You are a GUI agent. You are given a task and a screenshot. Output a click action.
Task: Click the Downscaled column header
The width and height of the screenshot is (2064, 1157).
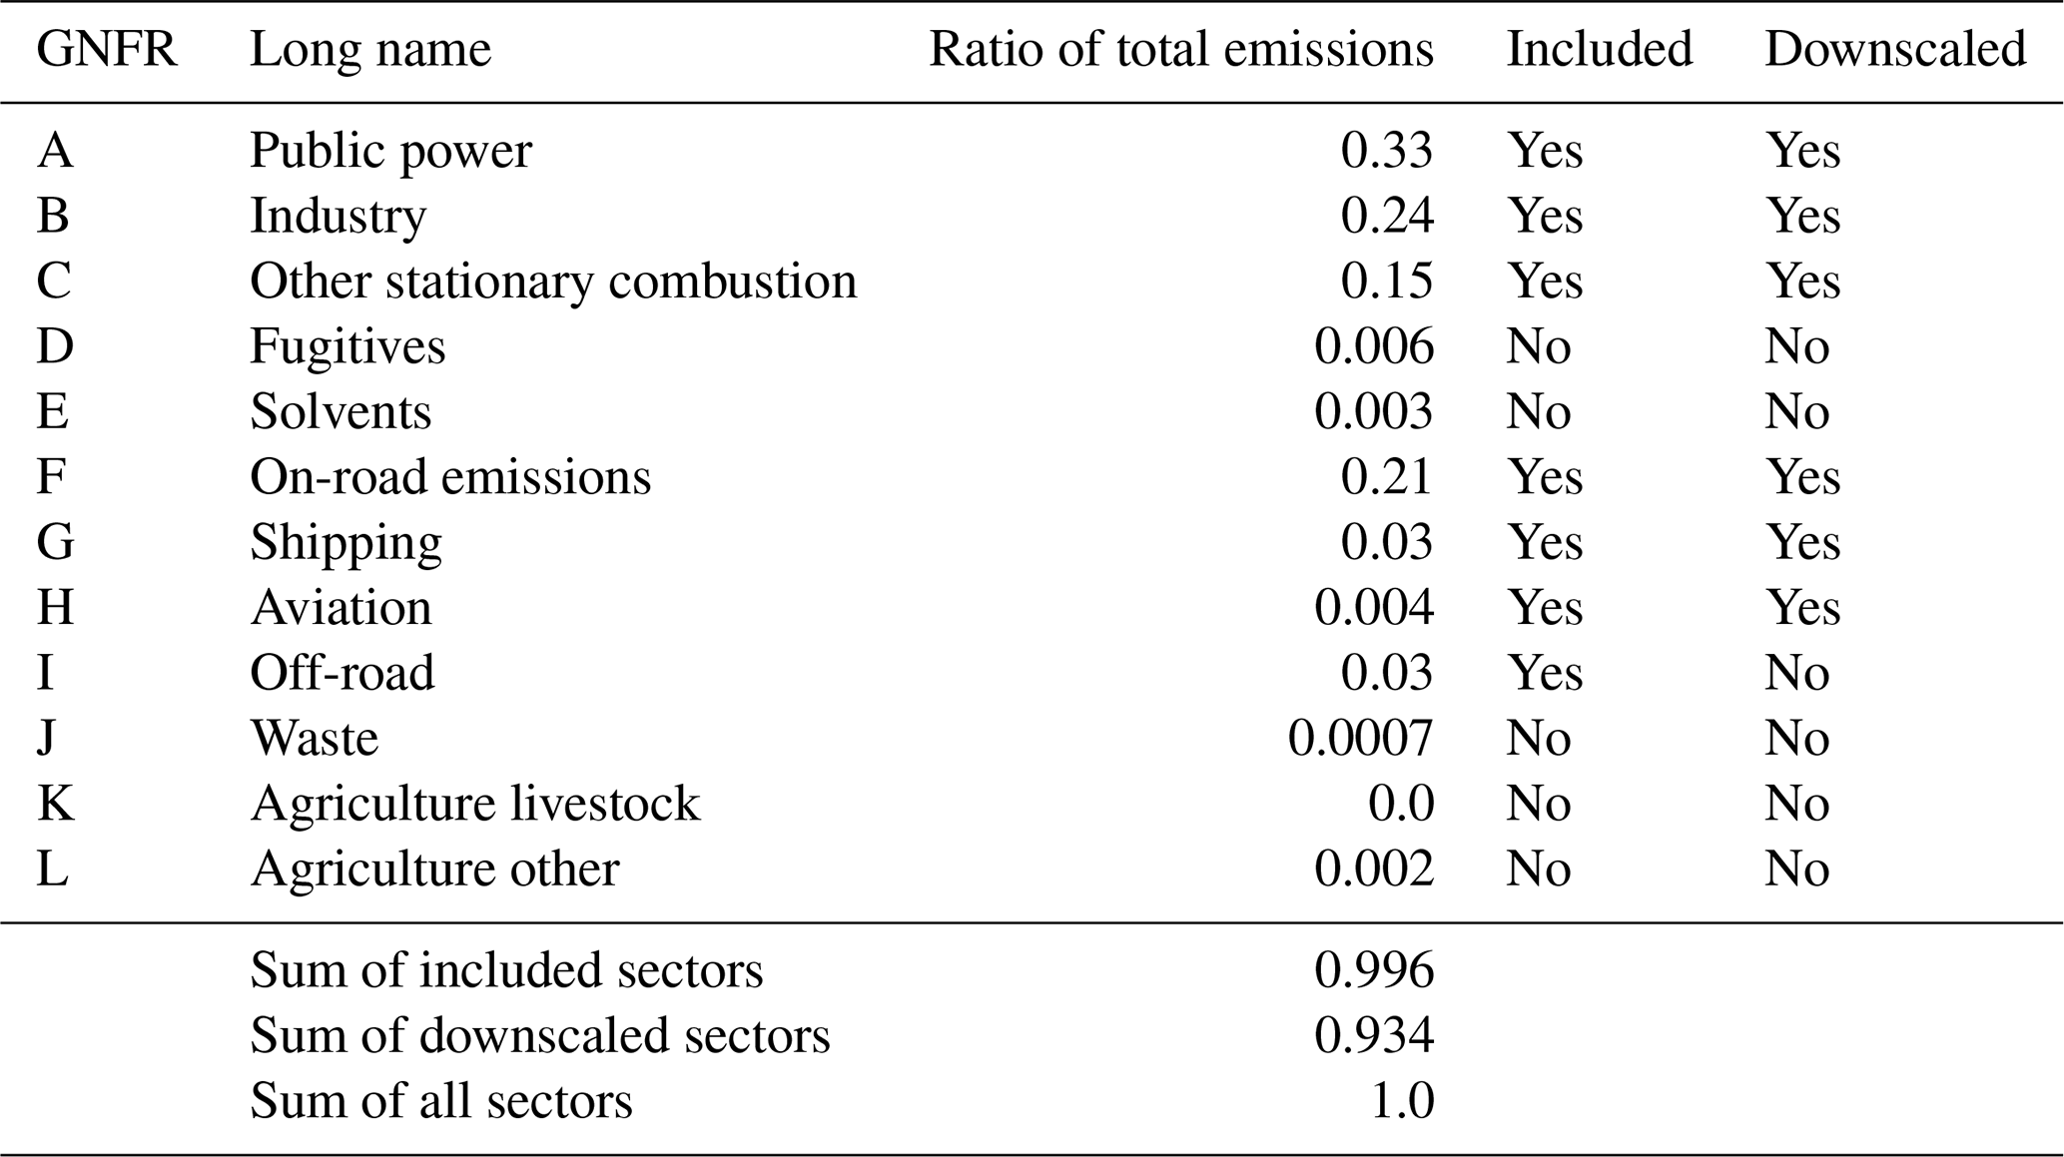click(1895, 49)
